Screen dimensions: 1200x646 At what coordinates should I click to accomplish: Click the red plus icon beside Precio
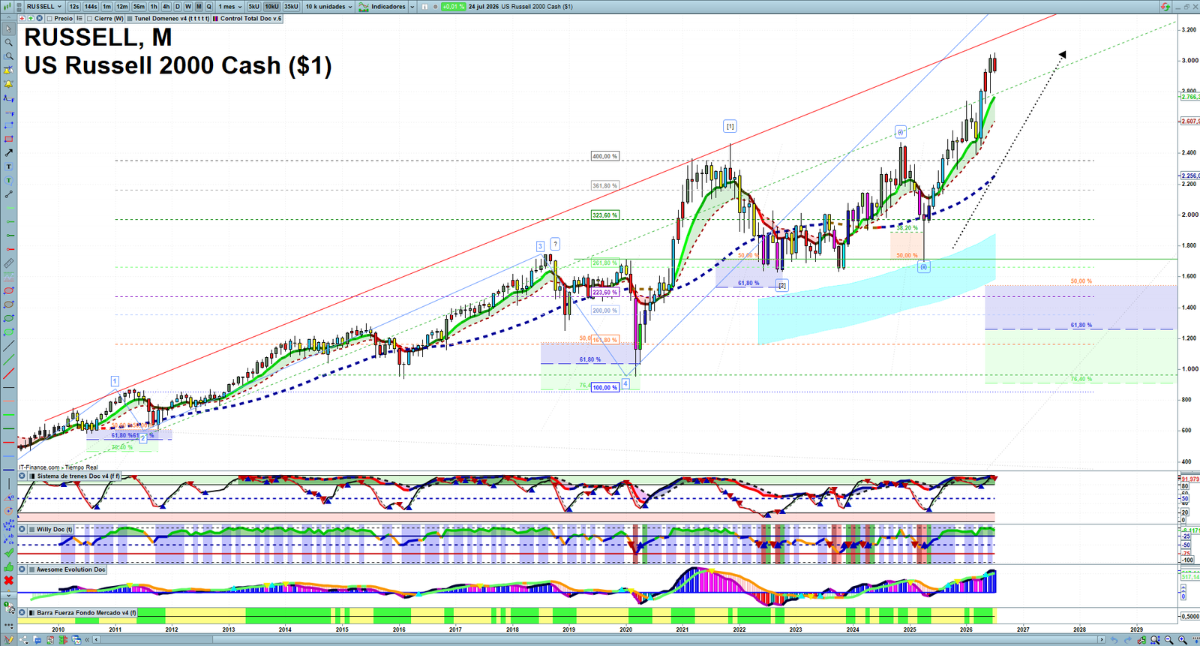coord(22,18)
